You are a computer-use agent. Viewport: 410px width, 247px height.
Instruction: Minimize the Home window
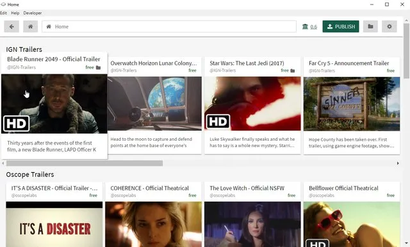372,4
